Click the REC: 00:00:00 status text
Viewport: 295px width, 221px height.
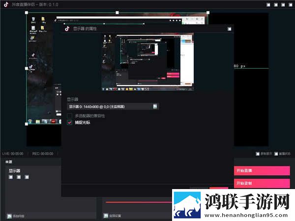(43, 154)
